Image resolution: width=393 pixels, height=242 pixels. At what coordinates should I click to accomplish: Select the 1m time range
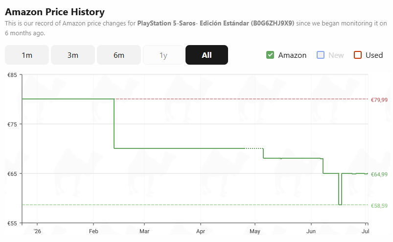[27, 55]
